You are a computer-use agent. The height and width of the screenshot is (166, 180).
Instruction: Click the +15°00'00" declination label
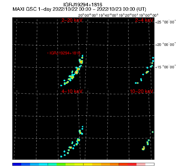pos(165,67)
